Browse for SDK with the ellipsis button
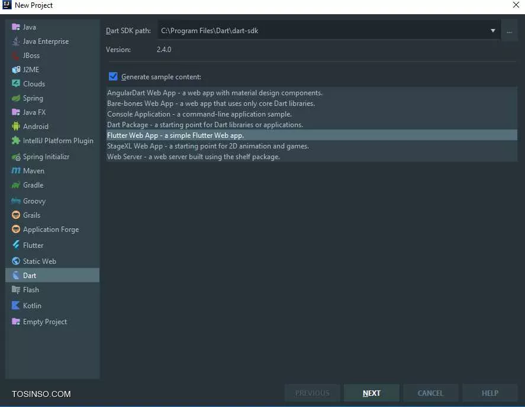Viewport: 525px width, 407px height. coord(509,31)
